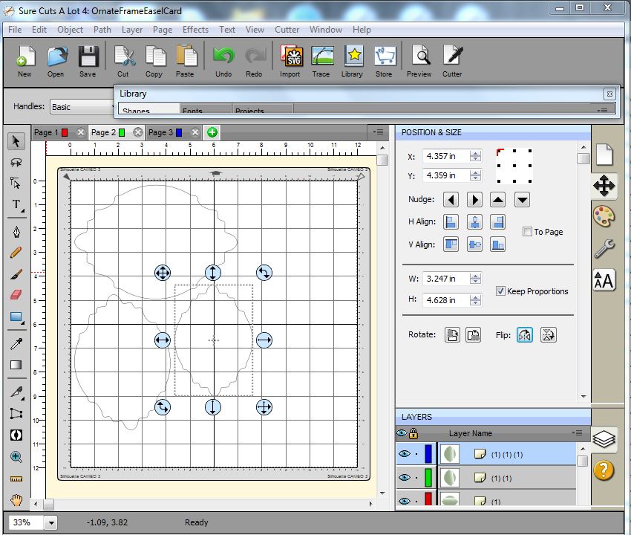Screen dimensions: 631x535
Task: Choose the Zoom magnifier tool
Action: 16,457
